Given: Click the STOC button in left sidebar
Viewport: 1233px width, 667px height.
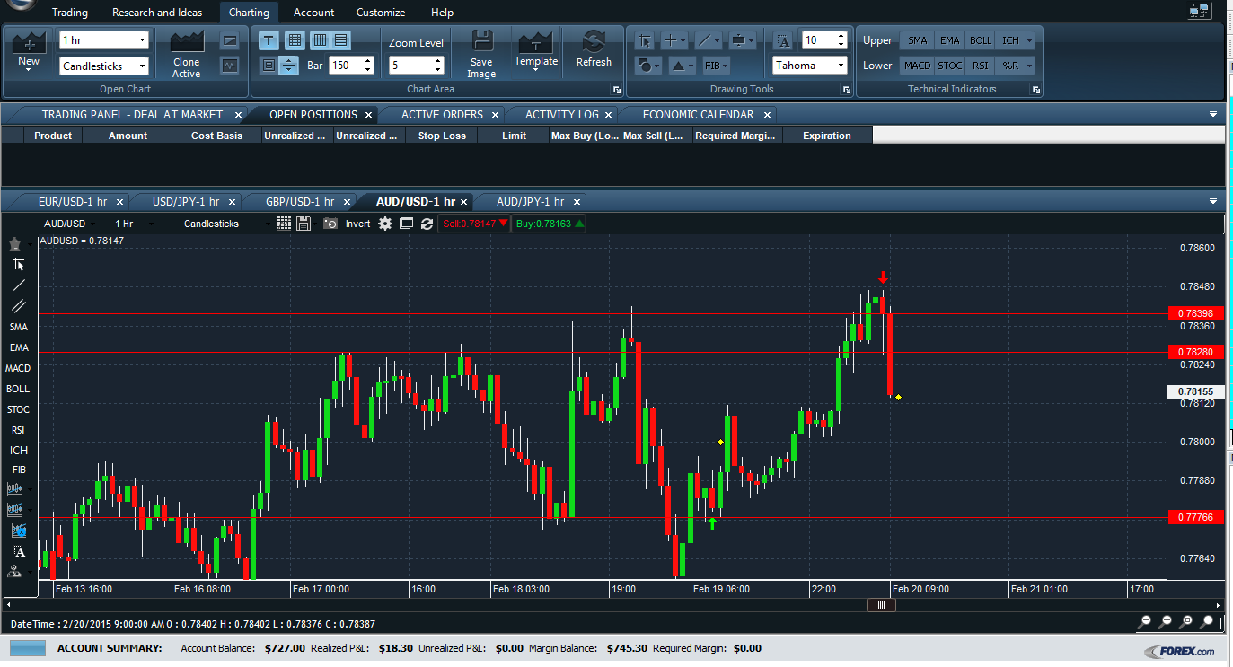Looking at the screenshot, I should coord(19,409).
